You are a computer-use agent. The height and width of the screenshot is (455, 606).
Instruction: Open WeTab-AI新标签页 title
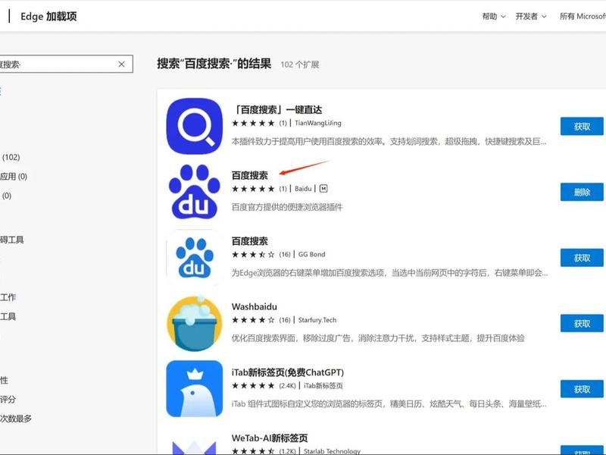click(x=270, y=438)
